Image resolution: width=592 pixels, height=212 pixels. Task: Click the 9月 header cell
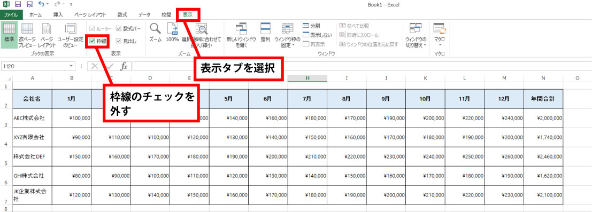click(x=386, y=99)
